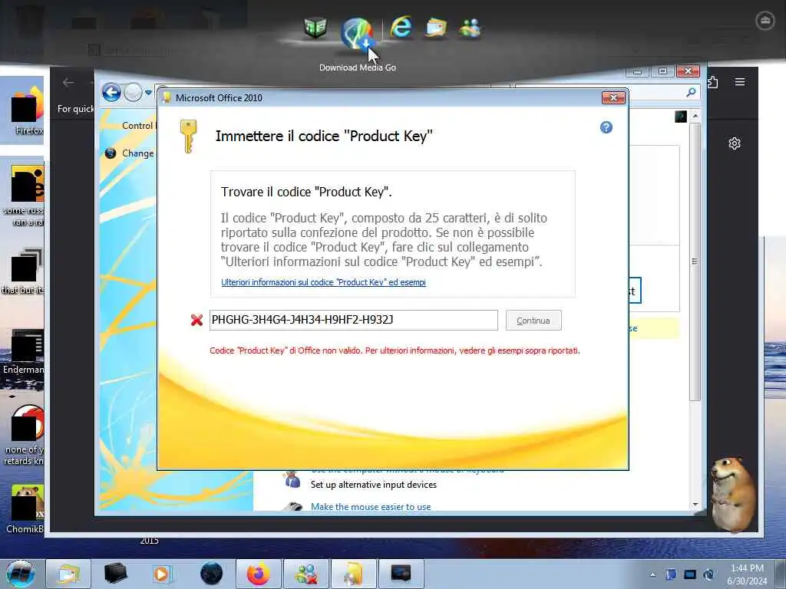Click "Set up alternative input devices" text
The image size is (786, 589).
[374, 485]
